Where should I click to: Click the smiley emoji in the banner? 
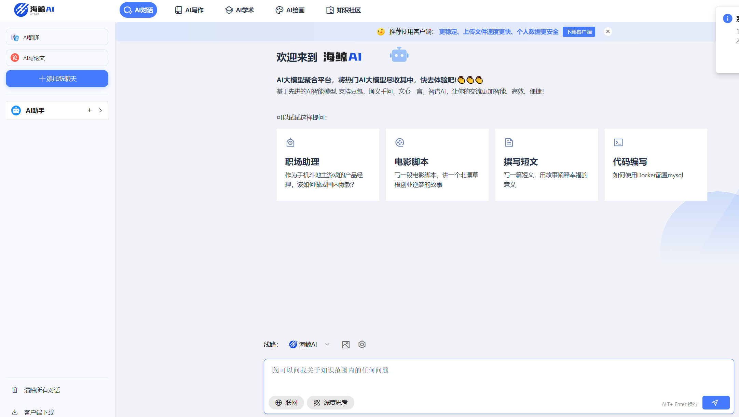point(381,32)
